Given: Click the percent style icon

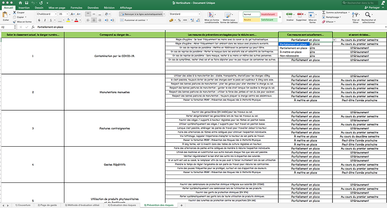Looking at the screenshot, I should pyautogui.click(x=179, y=20).
